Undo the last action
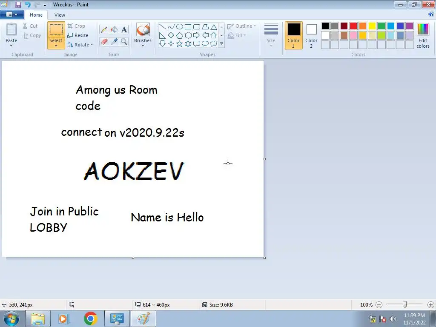The width and height of the screenshot is (436, 327). click(x=28, y=4)
